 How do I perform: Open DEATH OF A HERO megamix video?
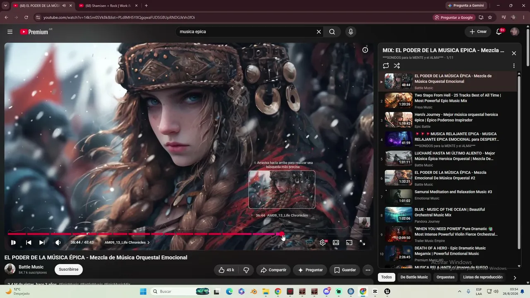[x=448, y=254]
